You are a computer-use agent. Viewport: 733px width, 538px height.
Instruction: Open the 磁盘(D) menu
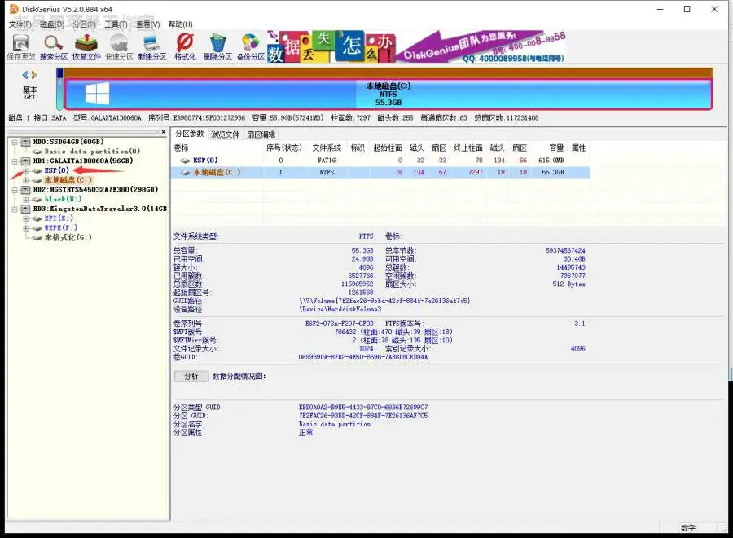52,24
